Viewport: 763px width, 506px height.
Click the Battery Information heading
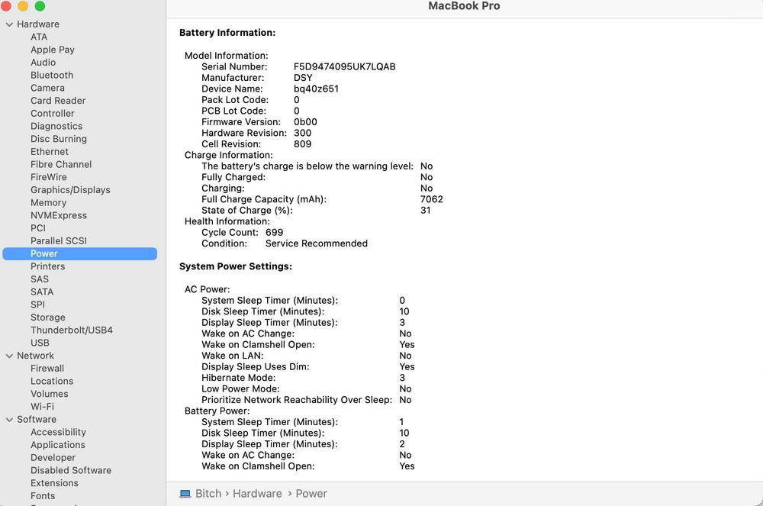(227, 33)
